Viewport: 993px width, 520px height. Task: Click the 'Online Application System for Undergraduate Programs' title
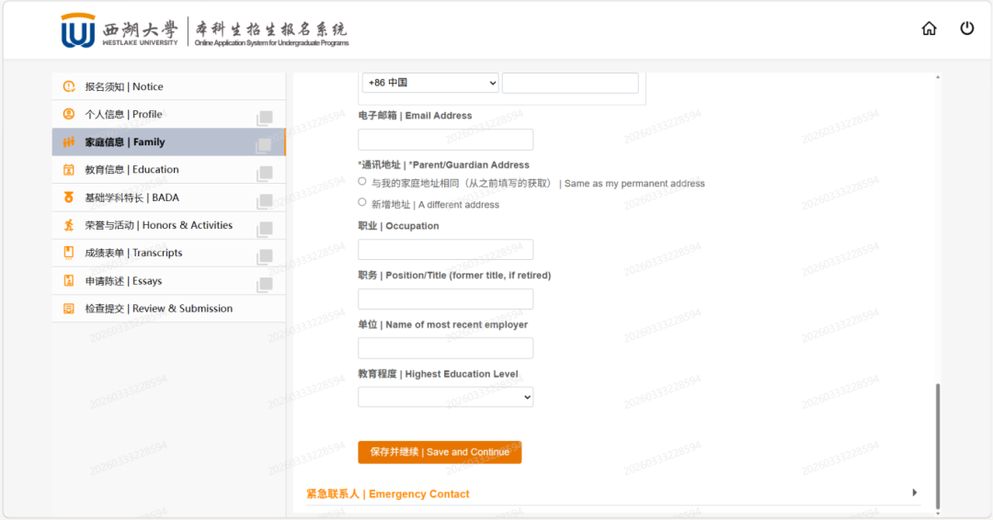click(271, 43)
